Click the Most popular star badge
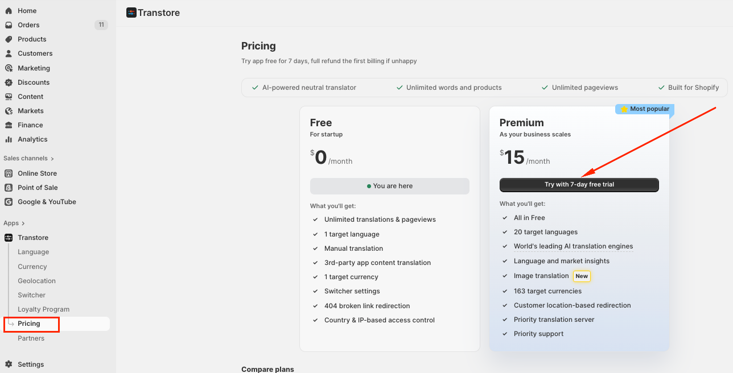This screenshot has width=733, height=373. 644,109
